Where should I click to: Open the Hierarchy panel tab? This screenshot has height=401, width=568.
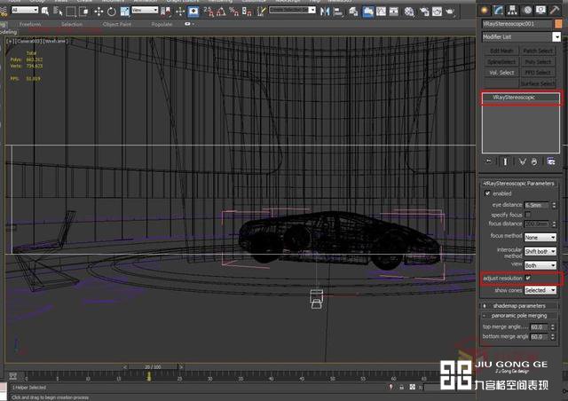515,10
